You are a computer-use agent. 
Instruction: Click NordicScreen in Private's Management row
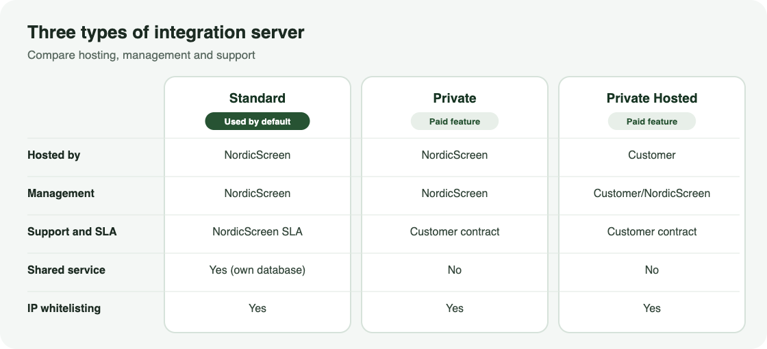coord(455,193)
